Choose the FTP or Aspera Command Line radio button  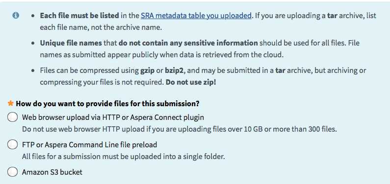tap(12, 144)
